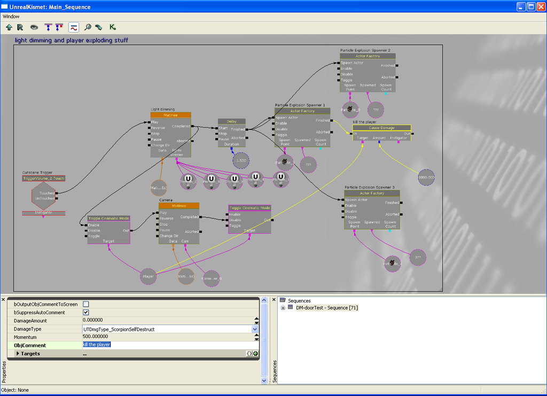Select the camera actor variable node beside Player
Viewport: 547px width, 396px height.
212,278
